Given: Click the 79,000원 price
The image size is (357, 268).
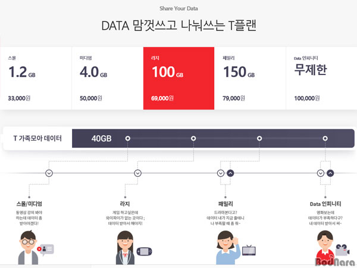Looking at the screenshot, I should point(234,98).
